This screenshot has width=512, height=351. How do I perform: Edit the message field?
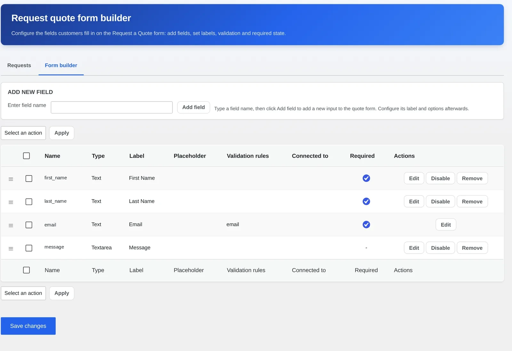click(414, 248)
